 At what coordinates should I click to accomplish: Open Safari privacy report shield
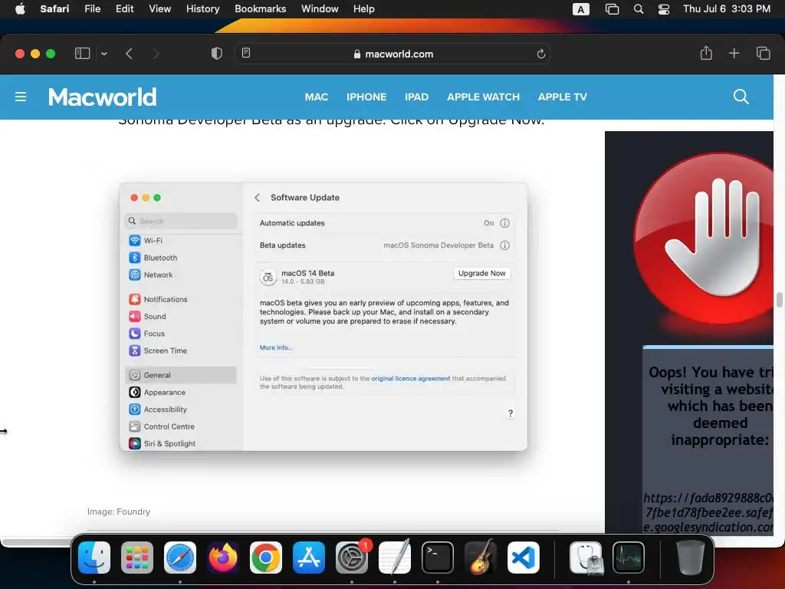coord(217,54)
